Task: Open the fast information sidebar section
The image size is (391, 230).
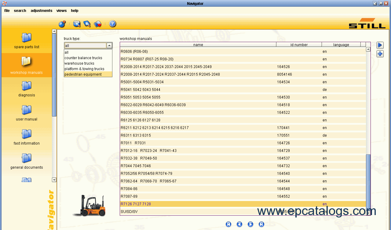Action: (27, 137)
